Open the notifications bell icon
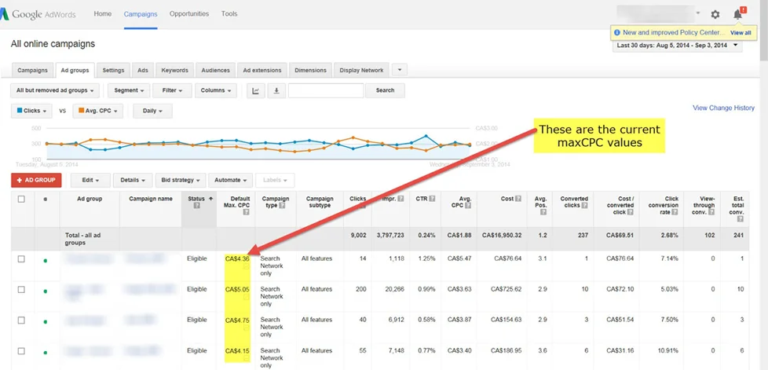768x370 pixels. click(x=737, y=14)
